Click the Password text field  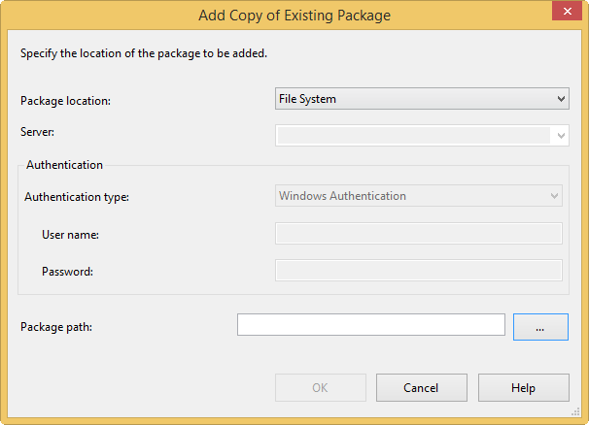point(419,270)
